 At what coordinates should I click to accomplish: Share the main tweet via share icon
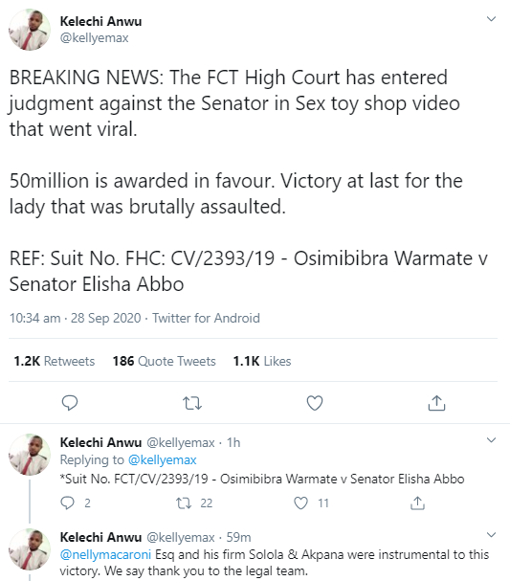pos(436,403)
